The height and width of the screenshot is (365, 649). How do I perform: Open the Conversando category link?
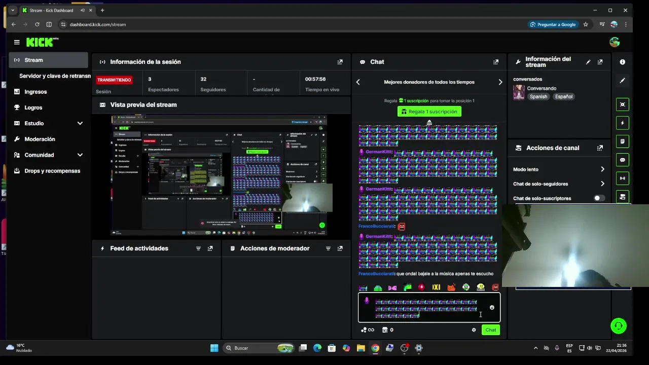coord(542,89)
